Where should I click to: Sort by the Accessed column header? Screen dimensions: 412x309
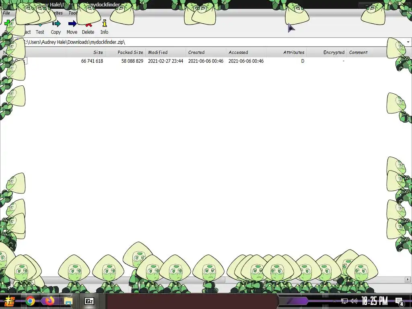pyautogui.click(x=246, y=52)
